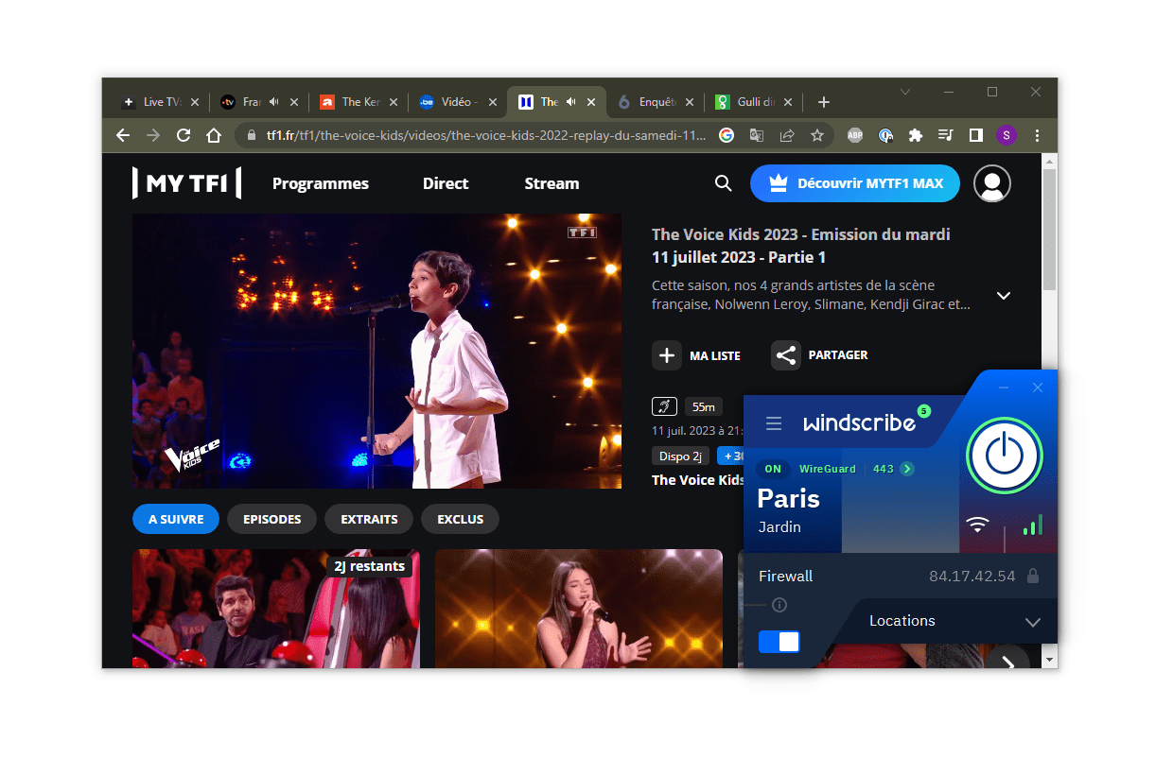
Task: Expand the show description chevron
Action: (1004, 296)
